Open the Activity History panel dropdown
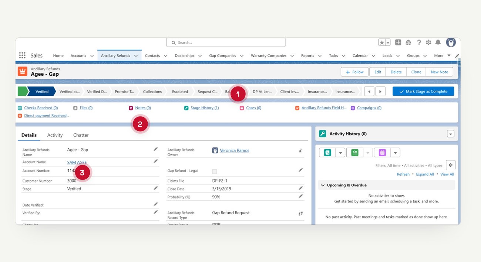Viewport: 481px width, 262px height. [450, 134]
